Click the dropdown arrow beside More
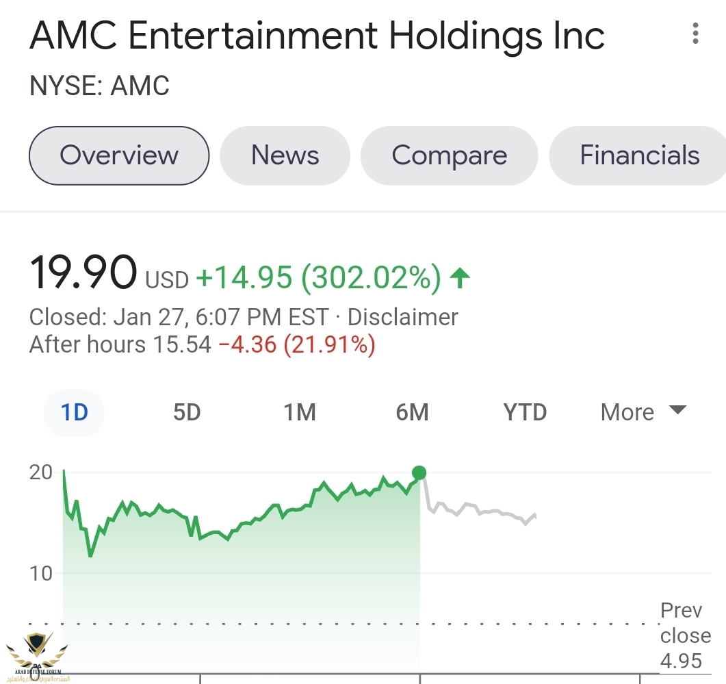The width and height of the screenshot is (726, 684). 677,410
